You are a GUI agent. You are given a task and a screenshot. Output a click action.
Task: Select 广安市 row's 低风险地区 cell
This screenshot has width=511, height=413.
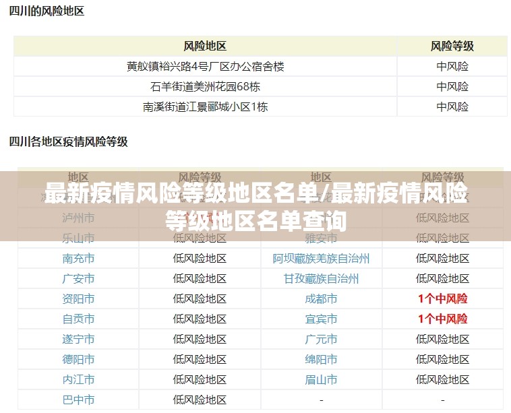(x=200, y=278)
